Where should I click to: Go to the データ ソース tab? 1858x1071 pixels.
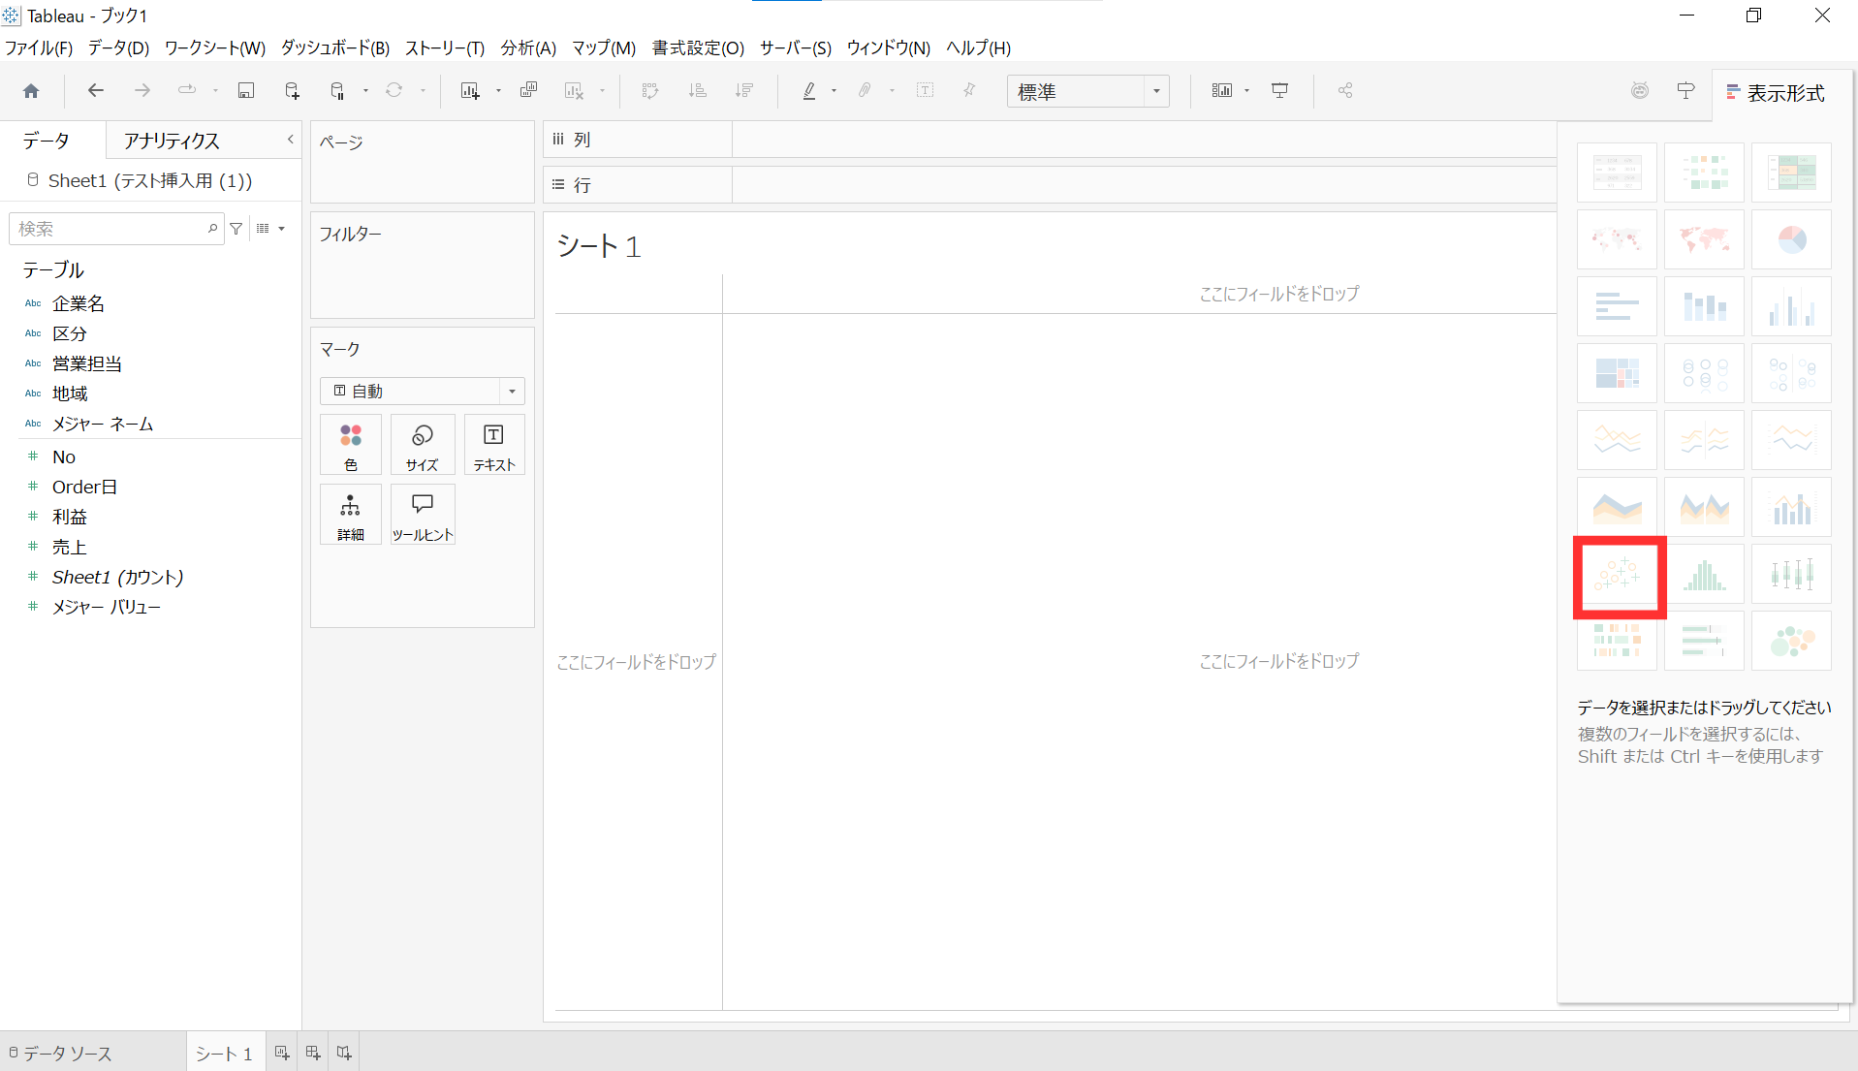60,1053
